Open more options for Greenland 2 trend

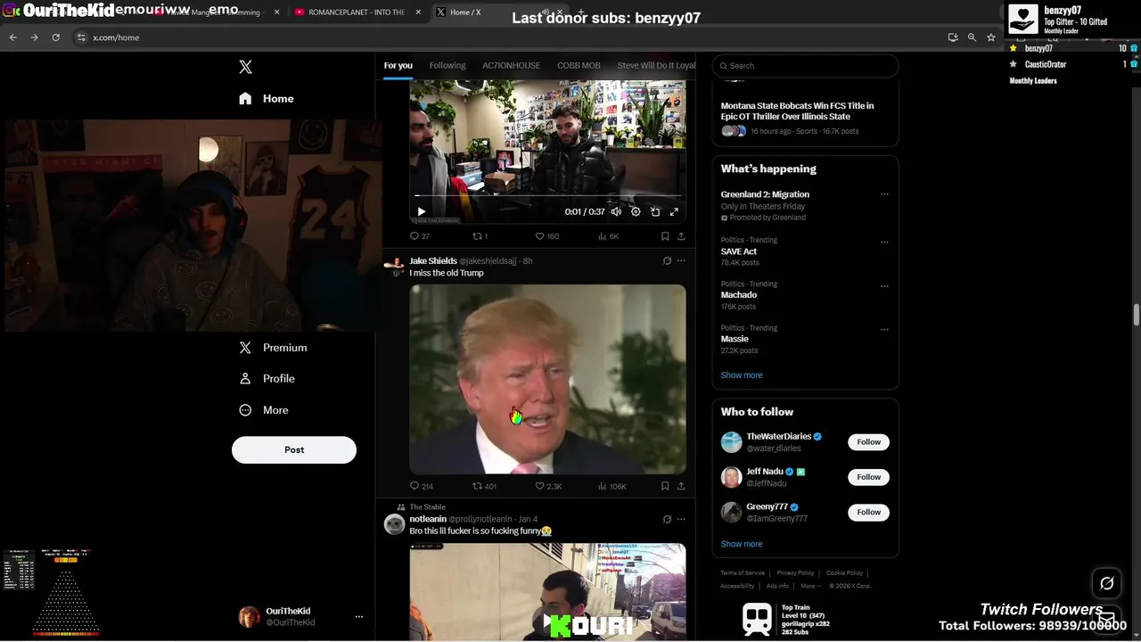[x=884, y=194]
